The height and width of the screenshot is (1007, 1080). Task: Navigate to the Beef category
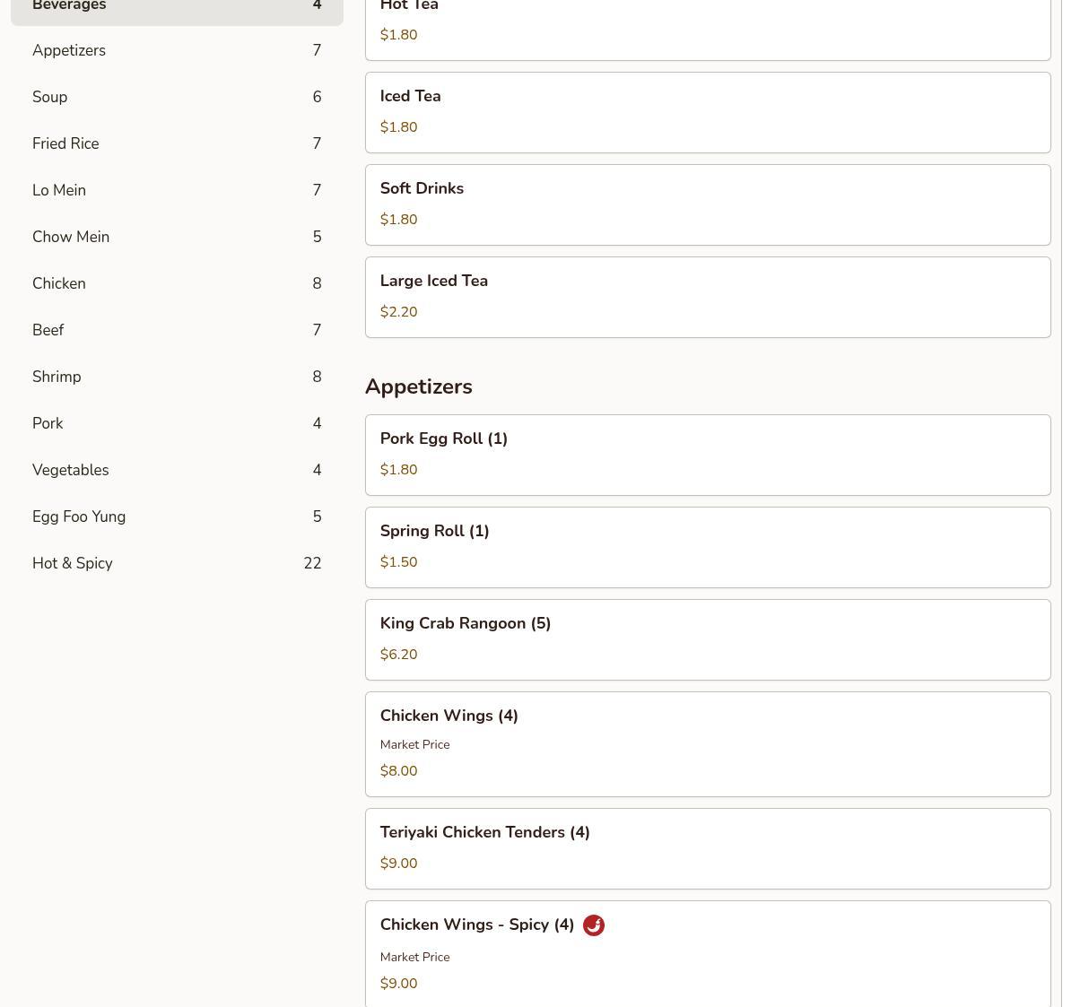[177, 331]
